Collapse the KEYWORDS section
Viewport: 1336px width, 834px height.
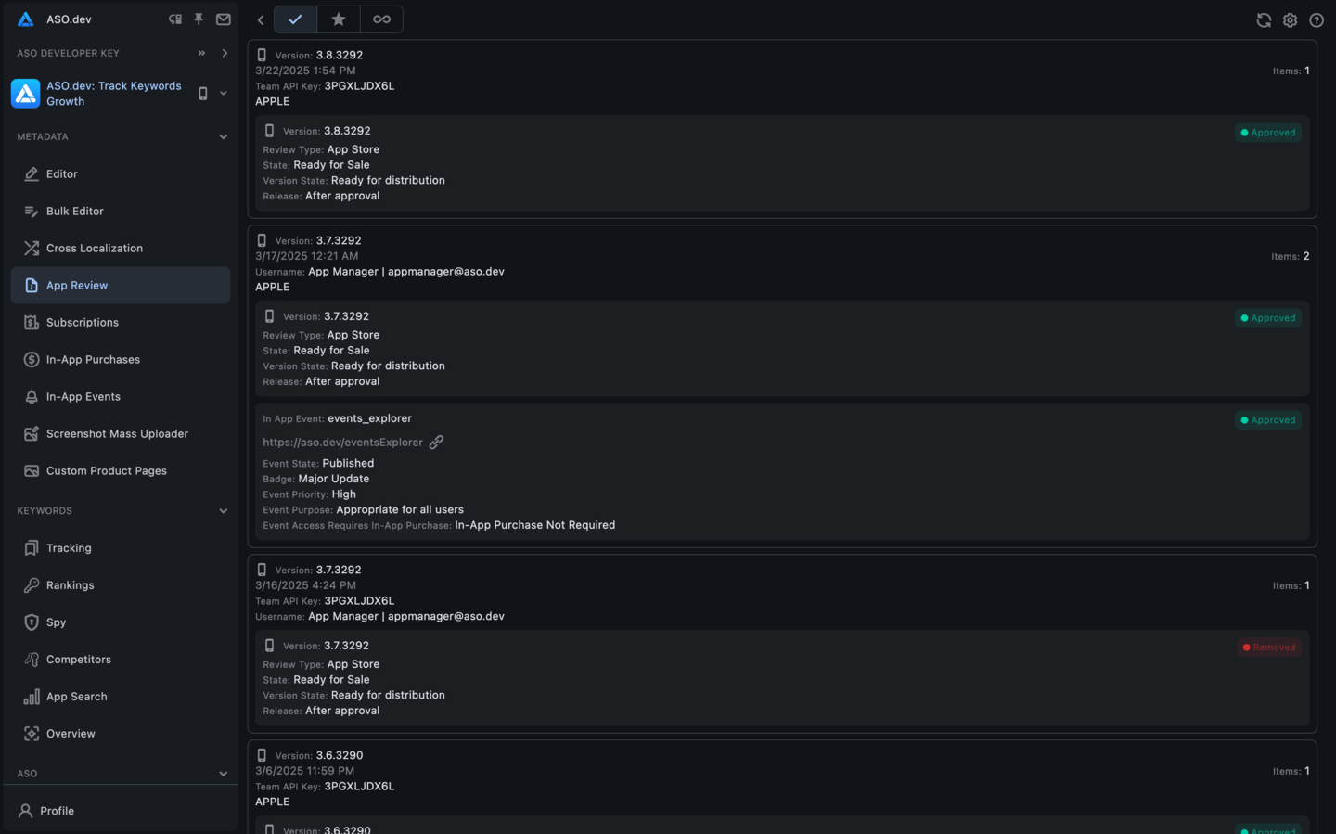coord(223,511)
